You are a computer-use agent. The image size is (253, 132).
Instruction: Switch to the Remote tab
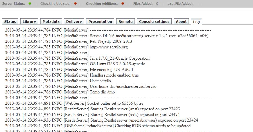click(125, 21)
